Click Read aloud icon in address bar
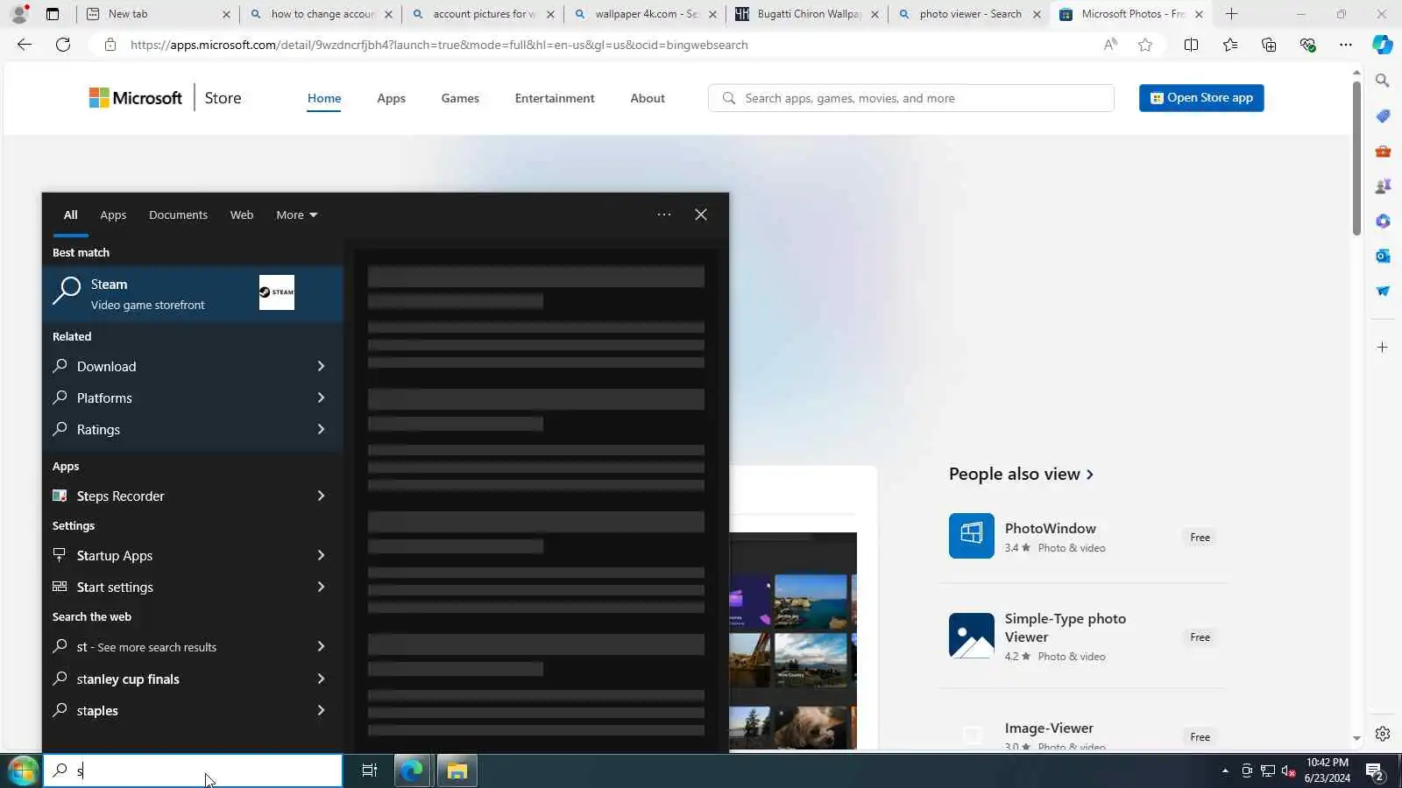Viewport: 1402px width, 788px height. [x=1110, y=45]
